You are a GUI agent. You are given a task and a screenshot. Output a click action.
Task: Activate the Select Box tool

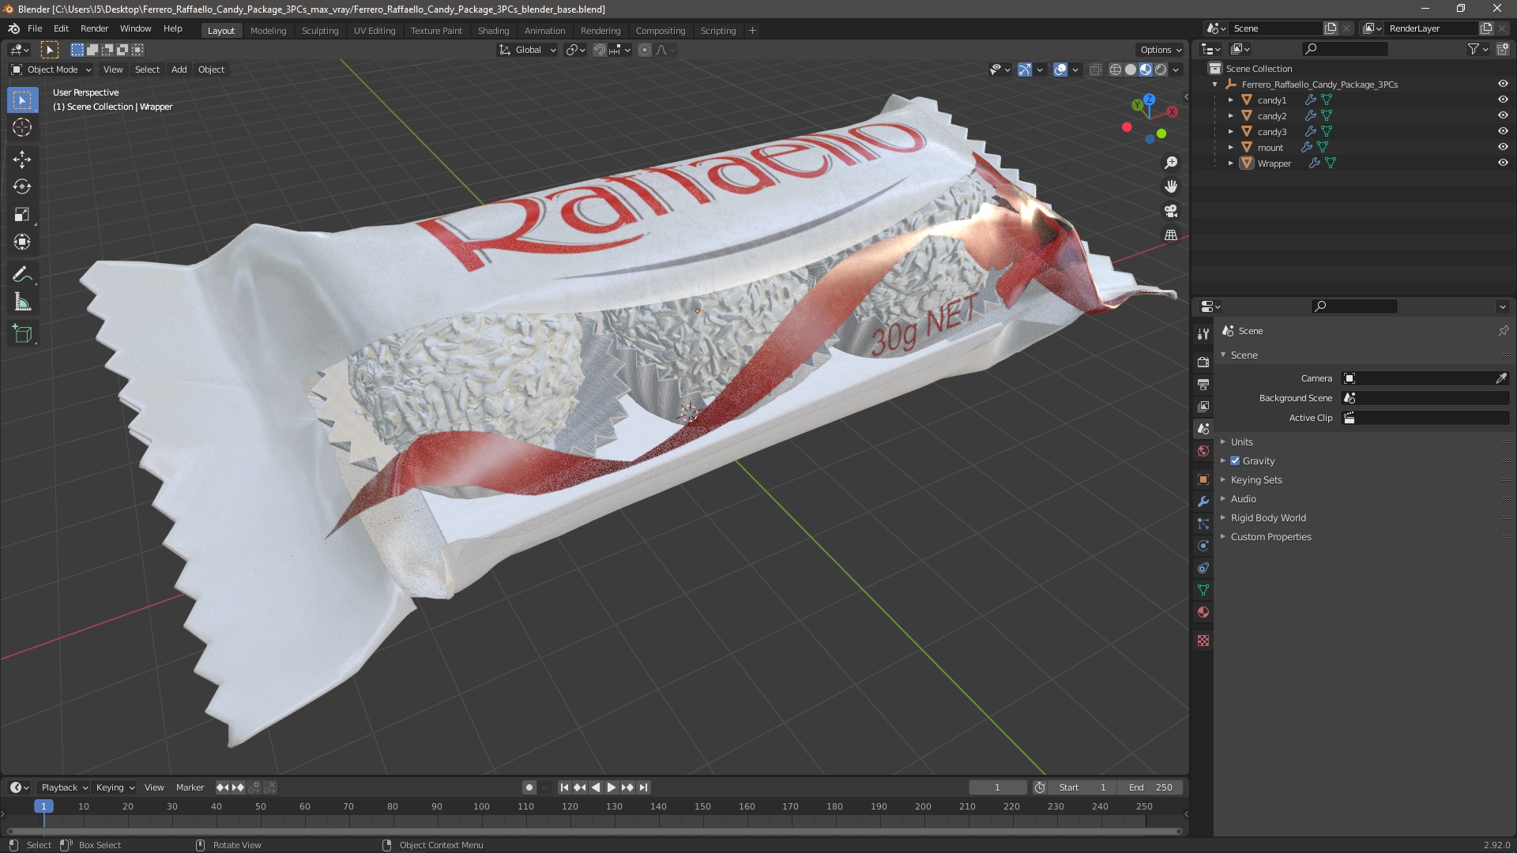22,100
